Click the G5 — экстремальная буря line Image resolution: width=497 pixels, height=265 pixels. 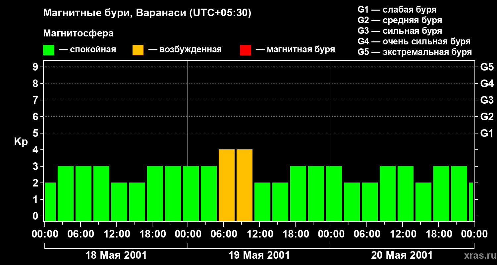[415, 52]
